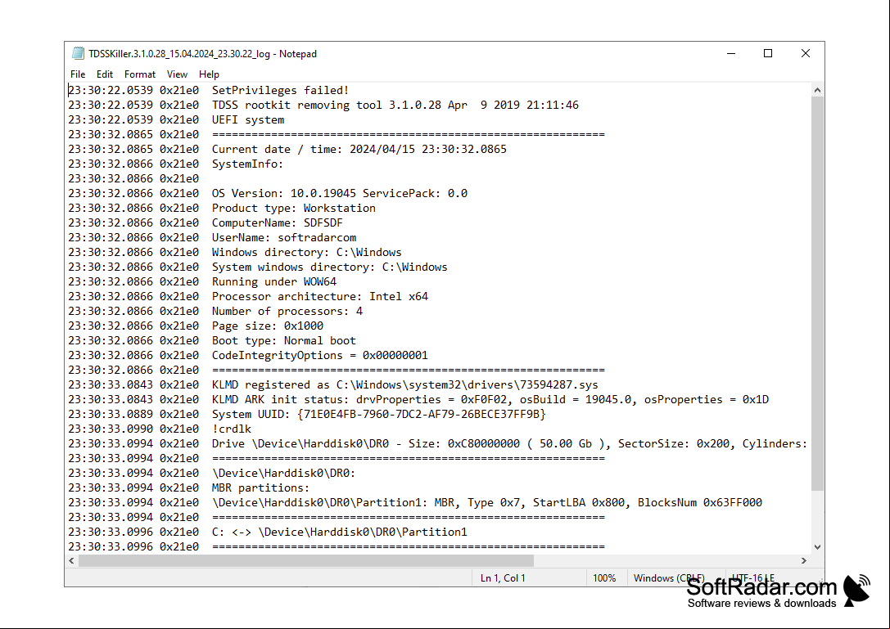This screenshot has height=629, width=890.
Task: Open the Edit menu
Action: pyautogui.click(x=105, y=74)
